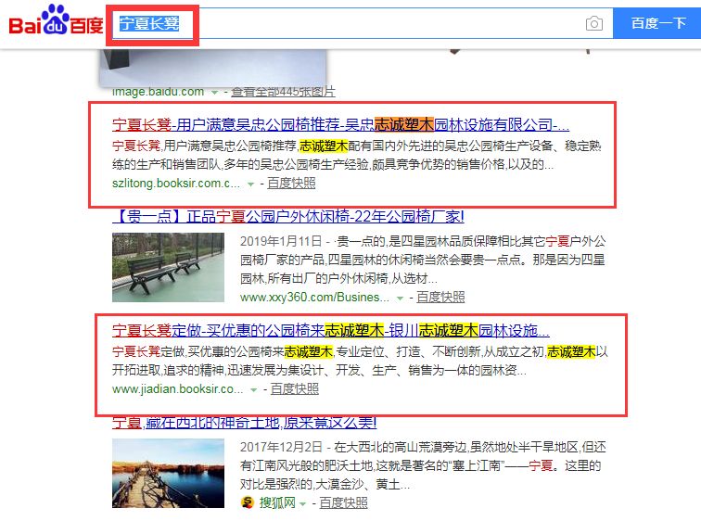Click the Baidu logo
The height and width of the screenshot is (521, 701).
point(56,20)
